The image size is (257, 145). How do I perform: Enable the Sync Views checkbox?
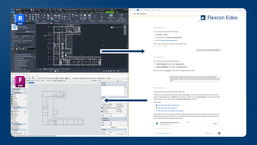(x=116, y=112)
